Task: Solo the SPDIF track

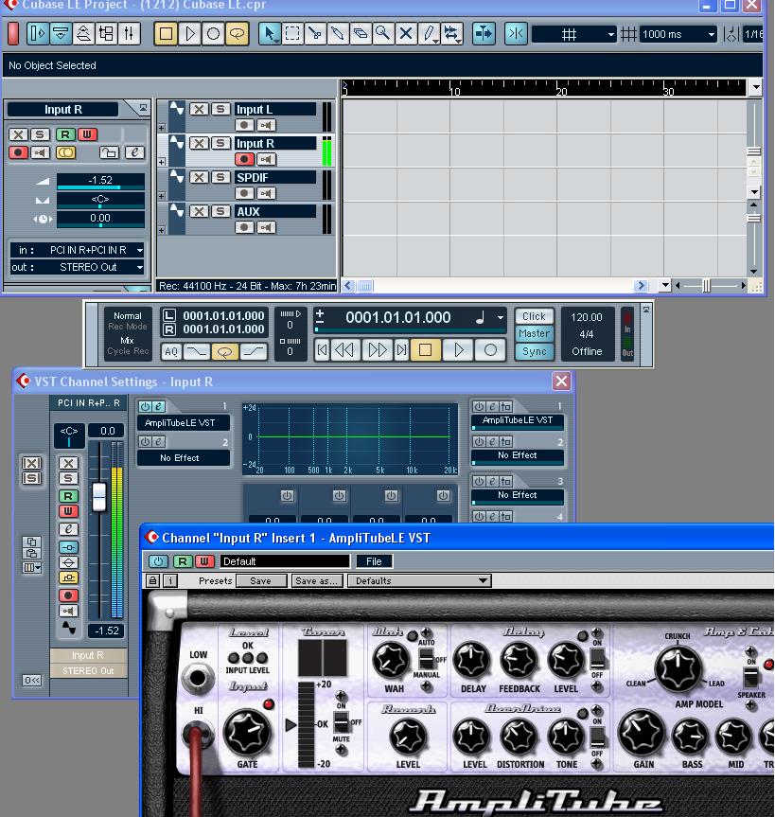Action: point(220,177)
